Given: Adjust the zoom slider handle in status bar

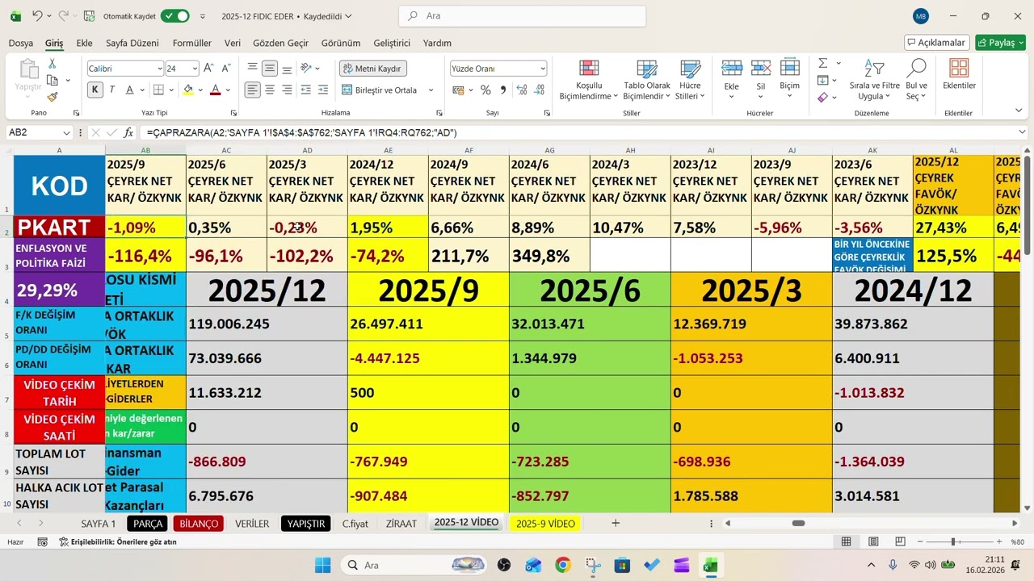Looking at the screenshot, I should (953, 541).
